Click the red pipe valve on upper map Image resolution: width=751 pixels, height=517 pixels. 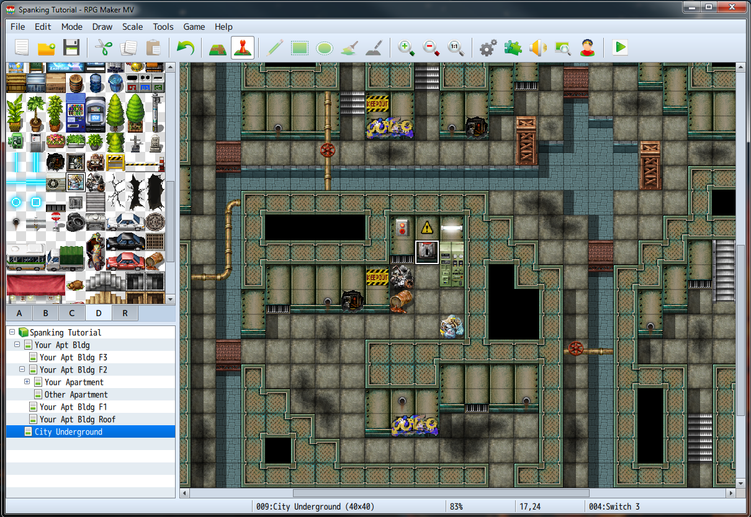point(328,149)
